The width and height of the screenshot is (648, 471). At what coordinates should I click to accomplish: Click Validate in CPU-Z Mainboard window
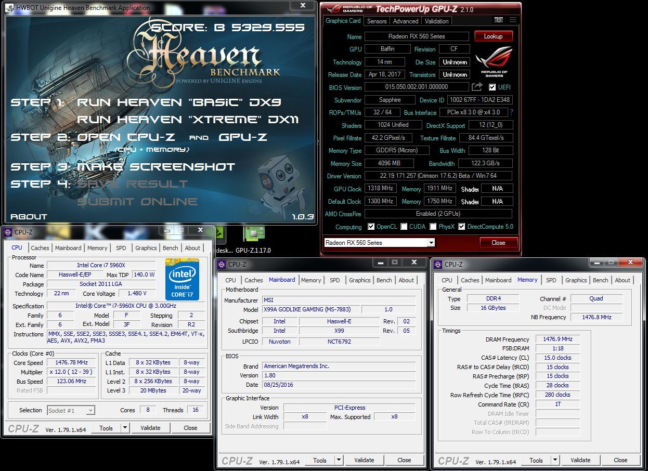pyautogui.click(x=364, y=460)
